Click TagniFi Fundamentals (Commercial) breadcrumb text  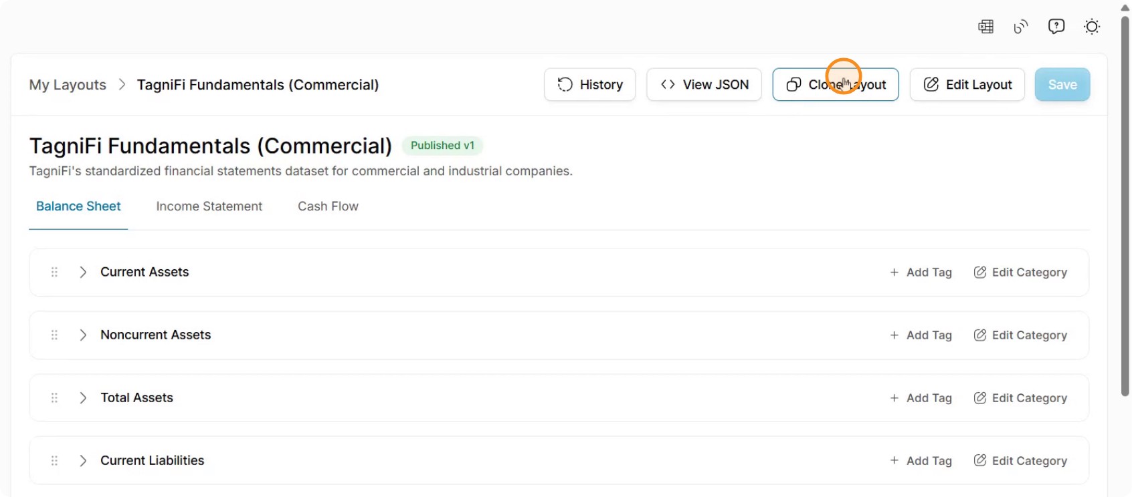pyautogui.click(x=258, y=85)
